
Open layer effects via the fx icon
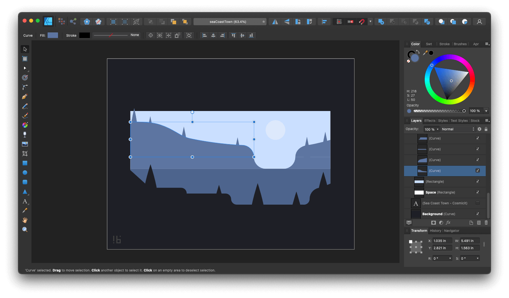coord(448,222)
